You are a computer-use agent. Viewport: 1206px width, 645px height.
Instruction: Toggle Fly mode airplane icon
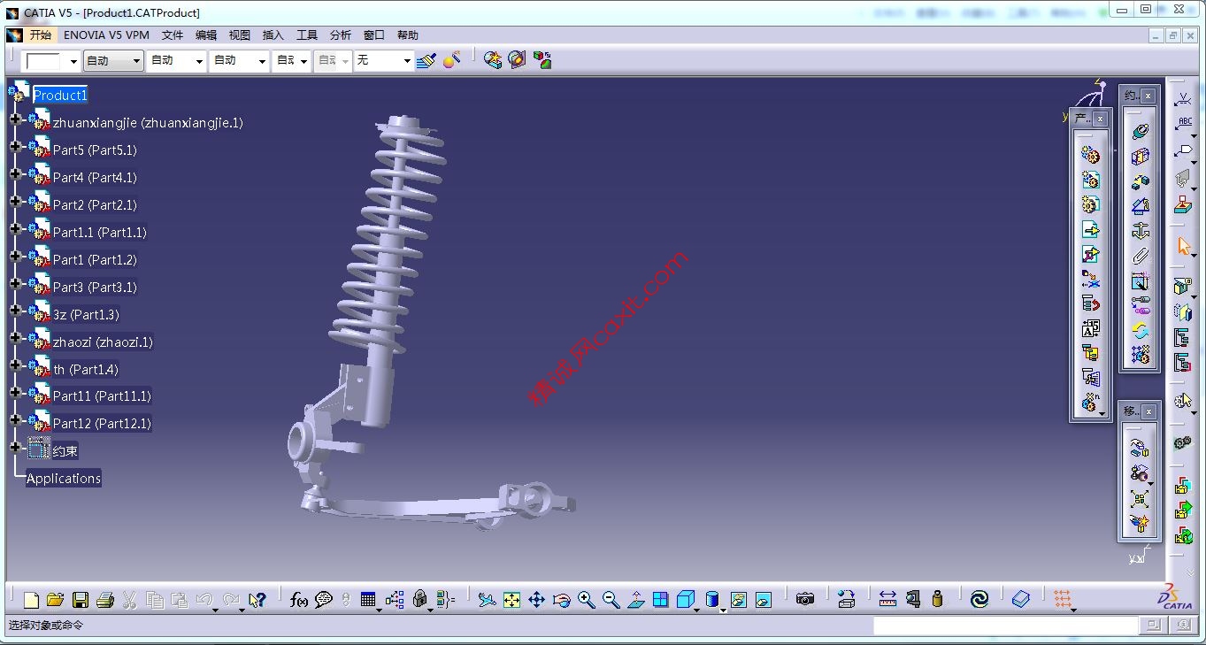click(487, 600)
